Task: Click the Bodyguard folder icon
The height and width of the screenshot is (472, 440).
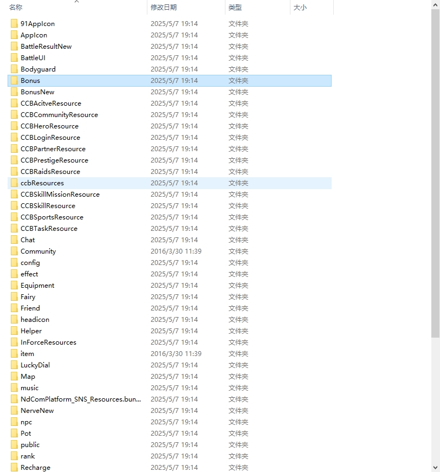Action: pos(14,69)
